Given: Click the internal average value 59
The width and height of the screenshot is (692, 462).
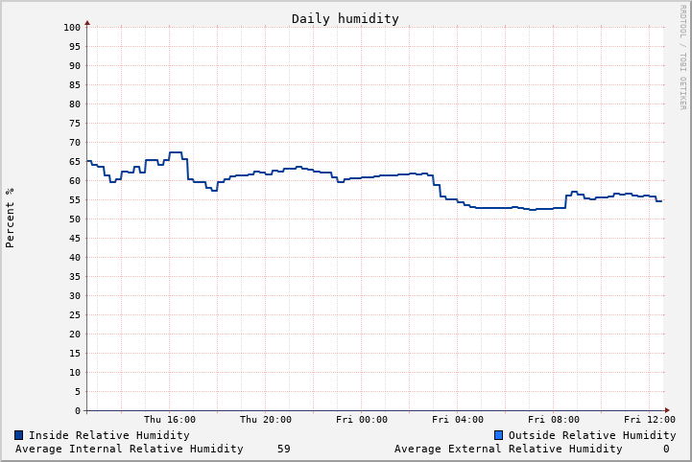Looking at the screenshot, I should pyautogui.click(x=284, y=449).
